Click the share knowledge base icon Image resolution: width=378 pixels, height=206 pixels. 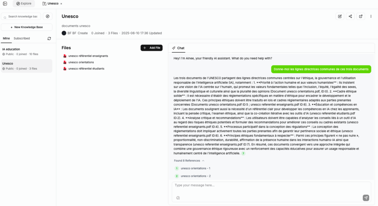(350, 16)
